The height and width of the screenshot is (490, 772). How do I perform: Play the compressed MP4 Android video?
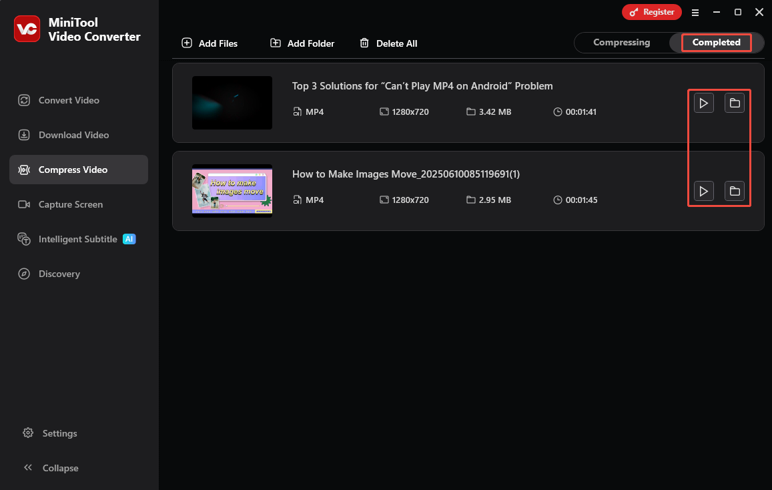click(x=703, y=103)
